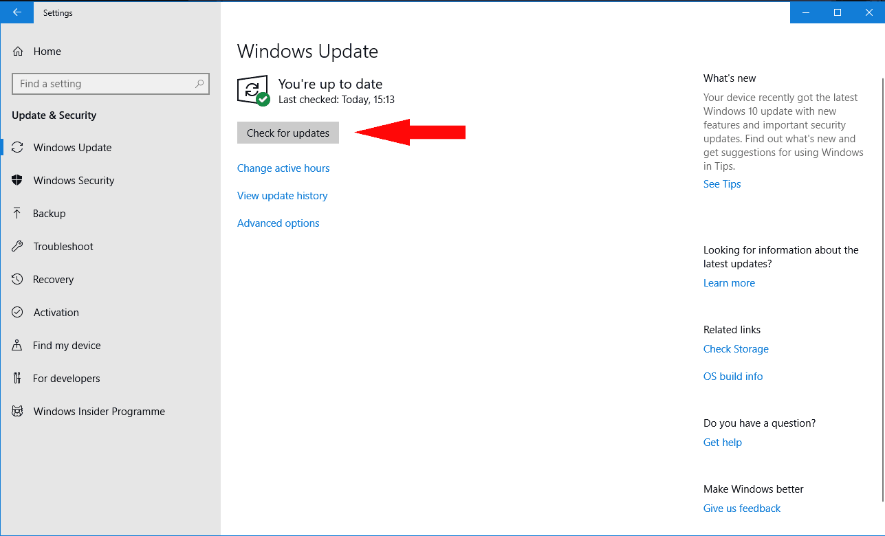Click the back arrow in title bar
Image resolution: width=885 pixels, height=536 pixels.
tap(17, 12)
